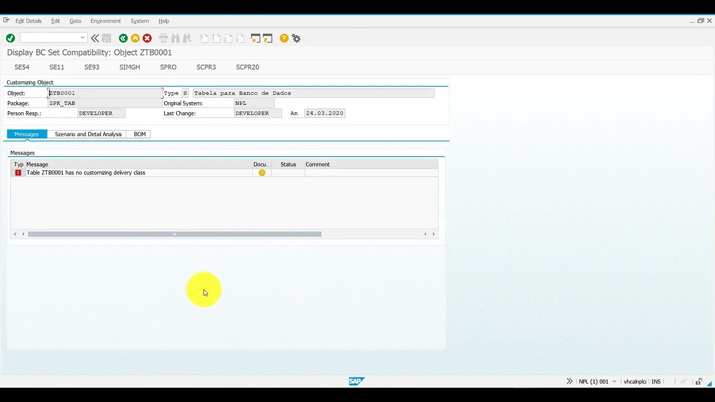Image resolution: width=715 pixels, height=402 pixels.
Task: Click the SCPR3 shortcut button
Action: click(206, 67)
